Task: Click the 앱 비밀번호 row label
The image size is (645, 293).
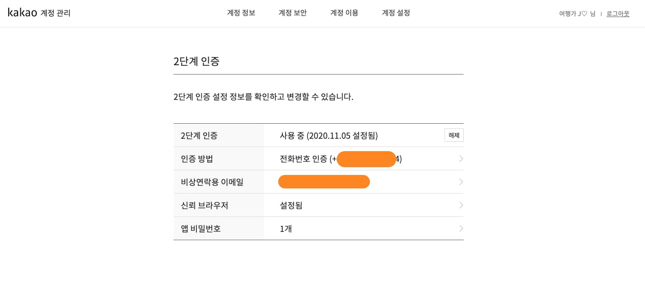Action: 201,228
